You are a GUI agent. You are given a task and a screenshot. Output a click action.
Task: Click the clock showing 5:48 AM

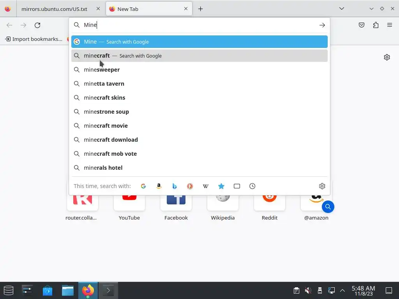coord(364,290)
